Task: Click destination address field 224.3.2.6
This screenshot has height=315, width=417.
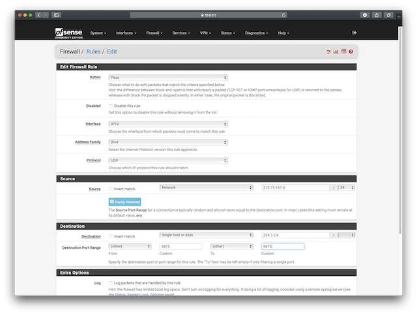Action: (295, 235)
